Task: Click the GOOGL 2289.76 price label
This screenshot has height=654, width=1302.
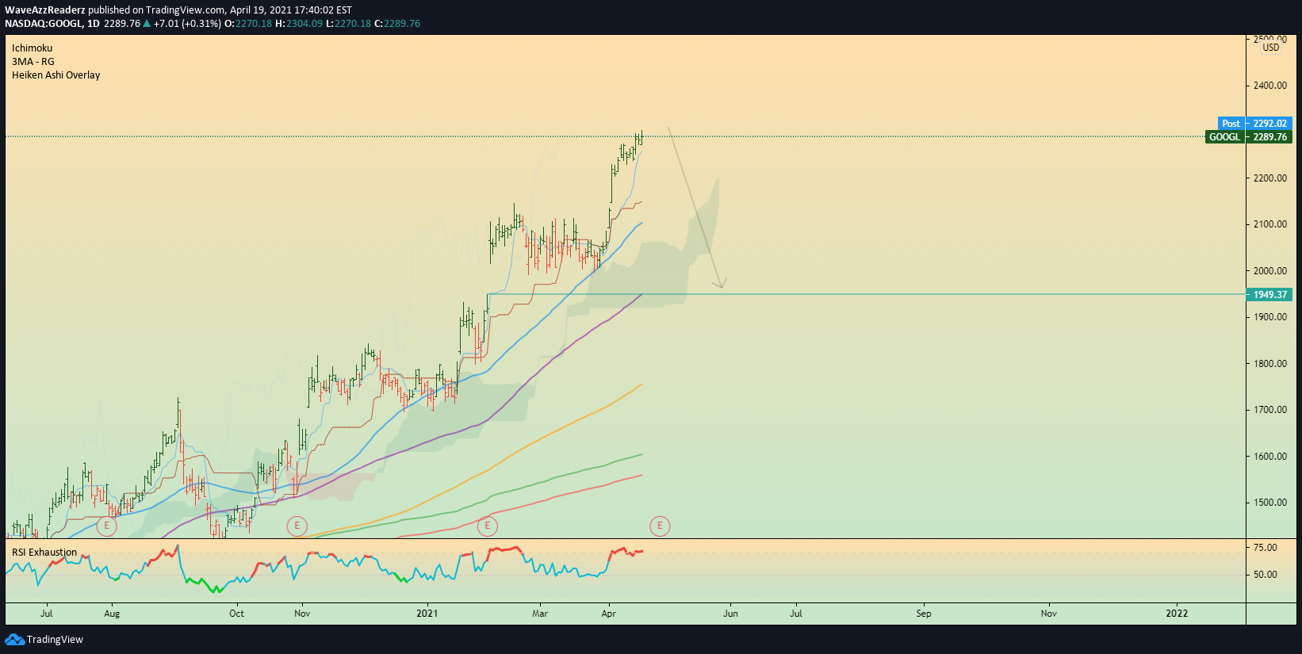Action: tap(1249, 137)
